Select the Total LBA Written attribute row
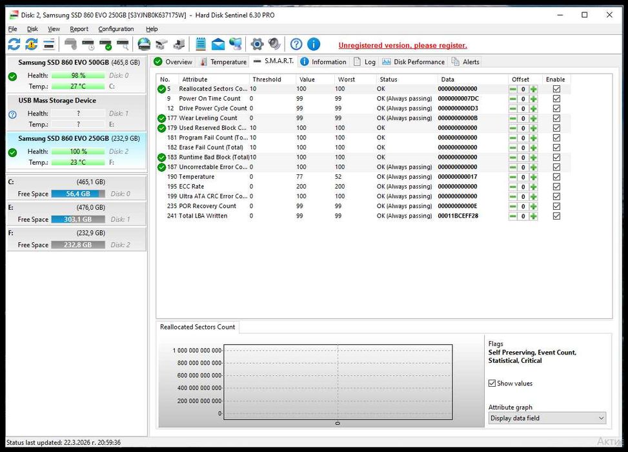 click(x=203, y=216)
